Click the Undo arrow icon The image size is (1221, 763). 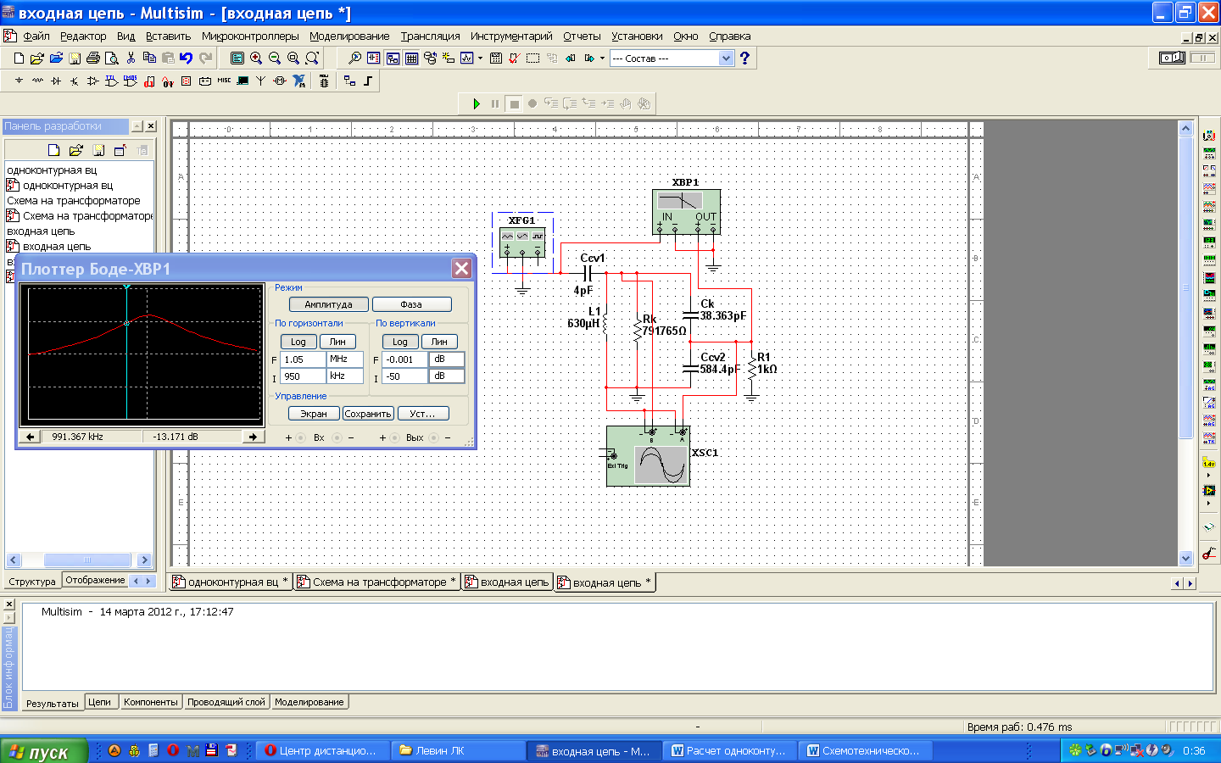click(186, 58)
